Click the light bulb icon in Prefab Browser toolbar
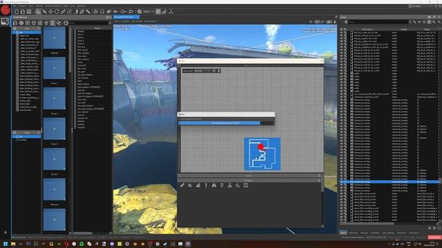The width and height of the screenshot is (442, 248). 52,23
